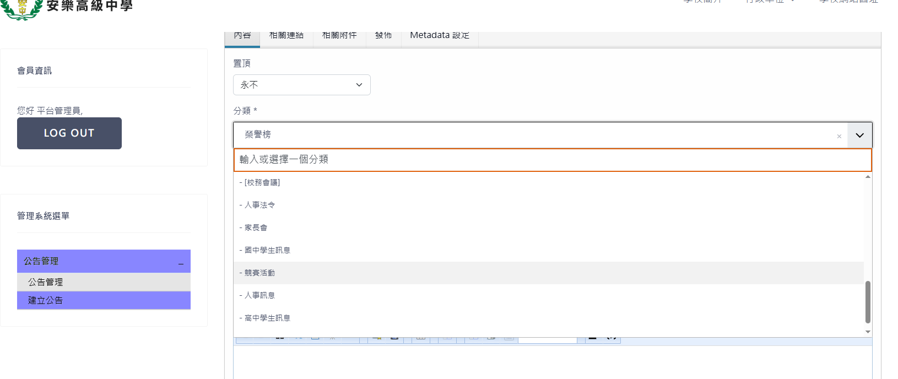Choose 高中學生訊息 from the list
Image resolution: width=898 pixels, height=379 pixels.
267,318
